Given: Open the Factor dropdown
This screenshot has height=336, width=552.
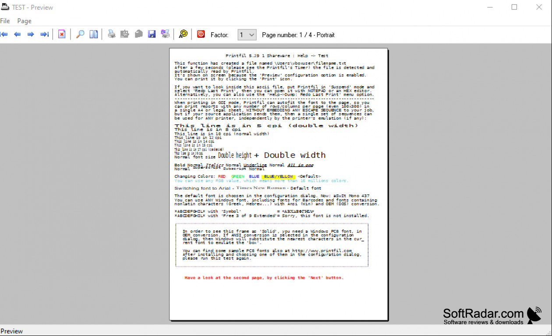Looking at the screenshot, I should tap(247, 35).
